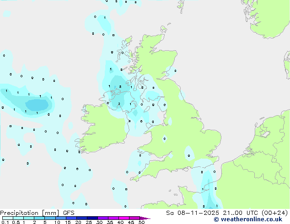This screenshot has height=224, width=290.
Task: Click the "Sa 08-11-2025 21..00 UTC (00+24)" timestamp
Action: point(227,213)
